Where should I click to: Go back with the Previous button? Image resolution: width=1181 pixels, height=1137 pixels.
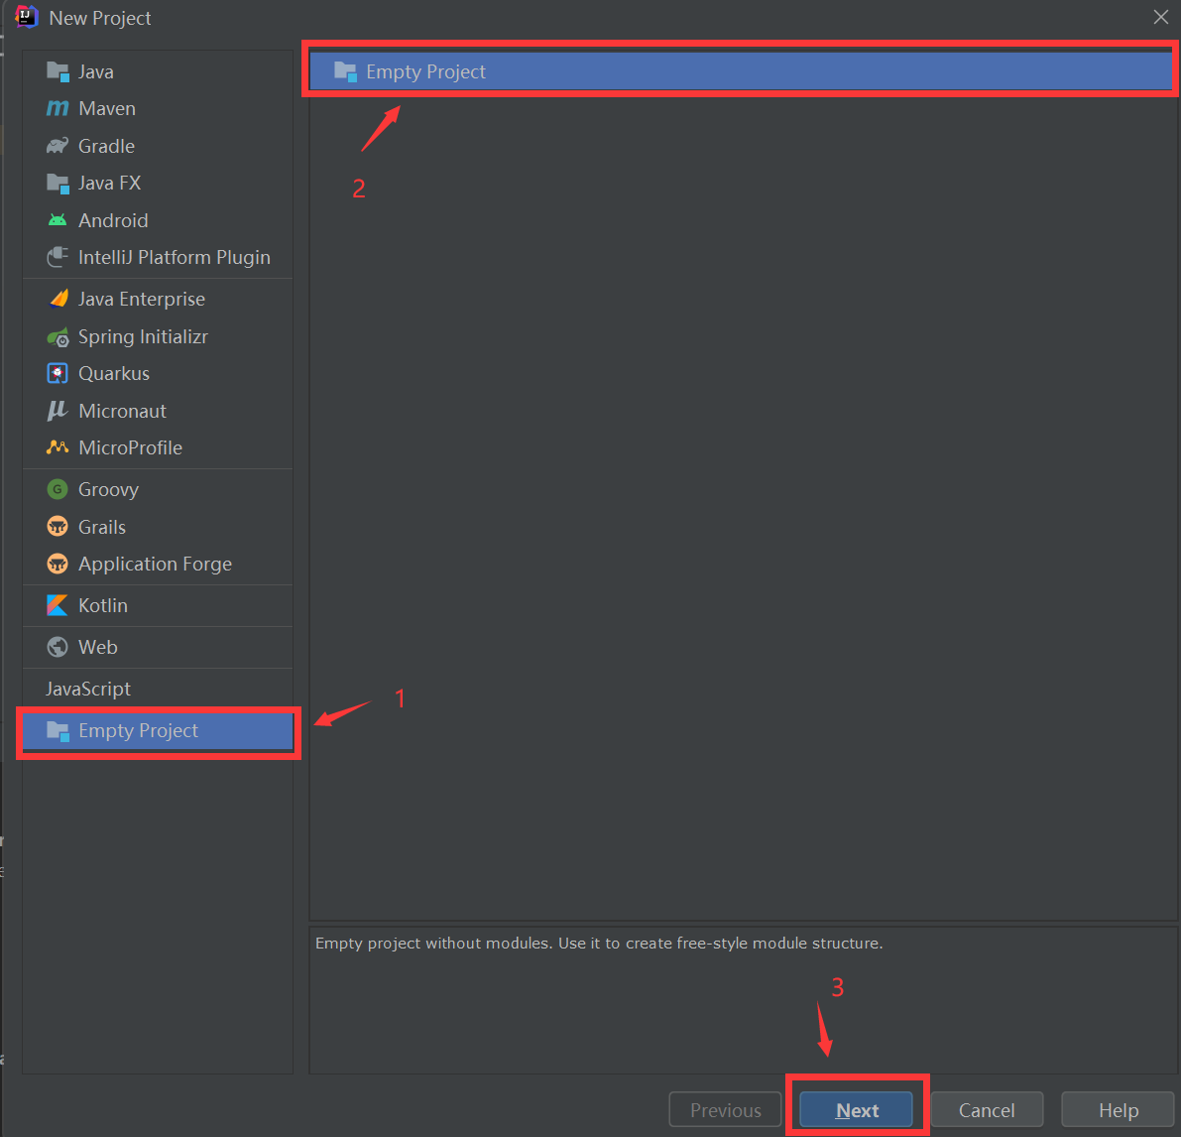click(x=725, y=1110)
